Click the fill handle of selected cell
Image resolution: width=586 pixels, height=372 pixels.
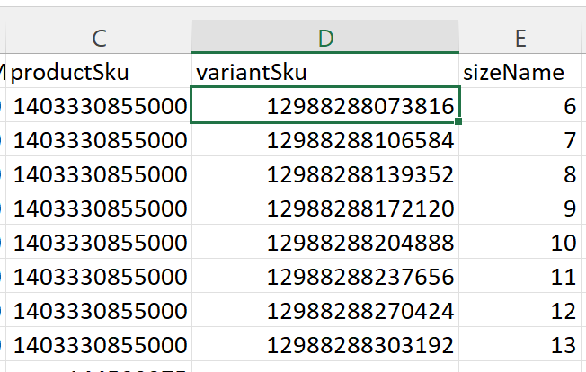(x=458, y=121)
